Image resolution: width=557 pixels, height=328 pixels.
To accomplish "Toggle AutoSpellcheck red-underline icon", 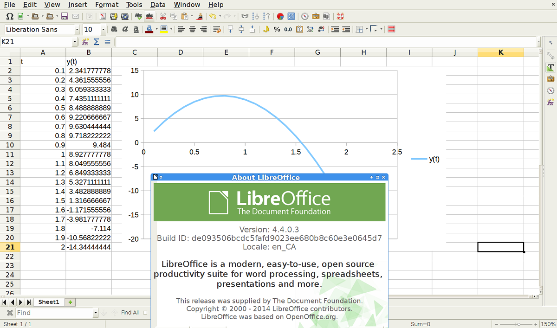I will click(149, 16).
